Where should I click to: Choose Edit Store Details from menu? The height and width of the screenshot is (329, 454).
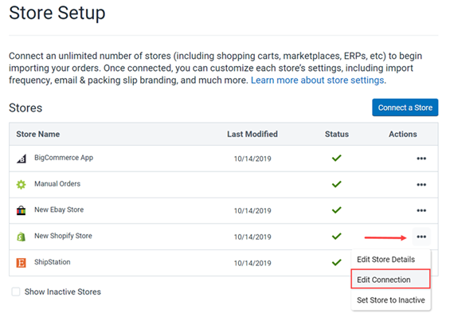pos(386,259)
